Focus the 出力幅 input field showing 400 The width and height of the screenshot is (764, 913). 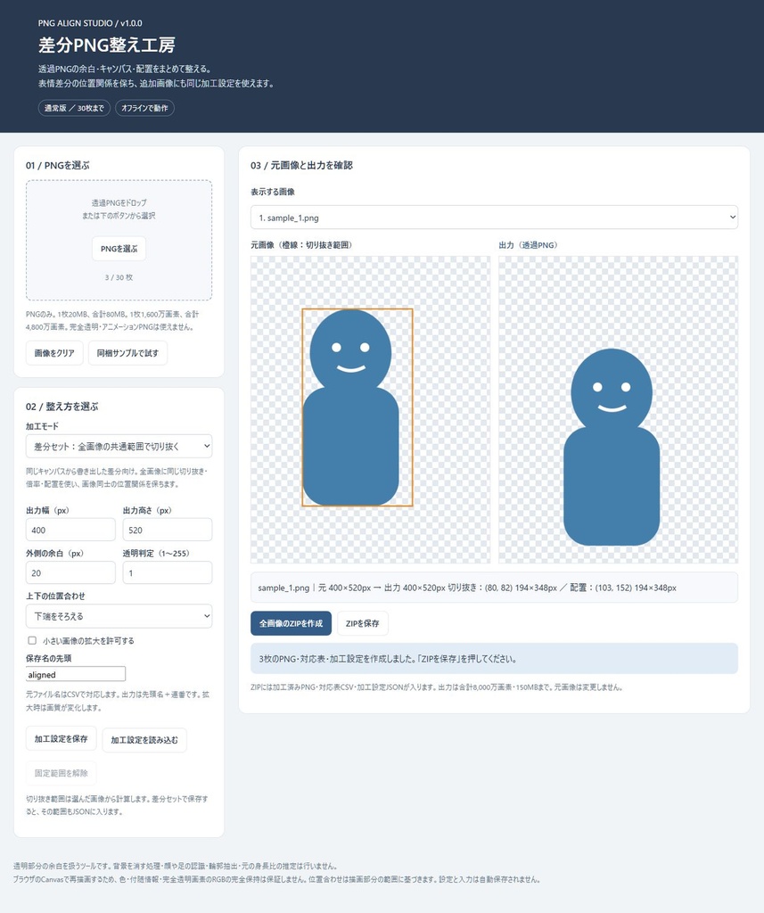point(70,530)
